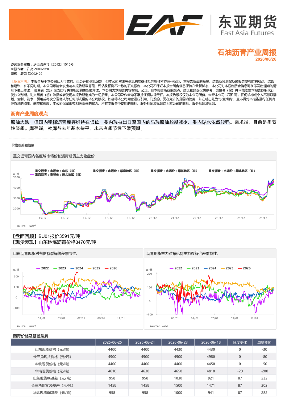Click row label 华北现货06基差（元/吨）
The height and width of the screenshot is (403, 287).
tap(52, 393)
